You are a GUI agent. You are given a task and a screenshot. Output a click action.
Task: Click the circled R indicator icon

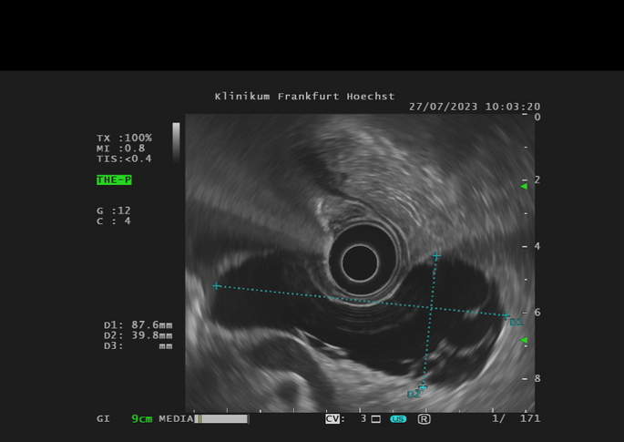pyautogui.click(x=424, y=419)
